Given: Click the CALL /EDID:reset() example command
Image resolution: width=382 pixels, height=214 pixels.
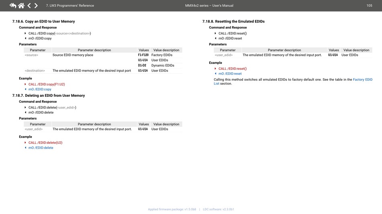Looking at the screenshot, I should (x=232, y=69).
